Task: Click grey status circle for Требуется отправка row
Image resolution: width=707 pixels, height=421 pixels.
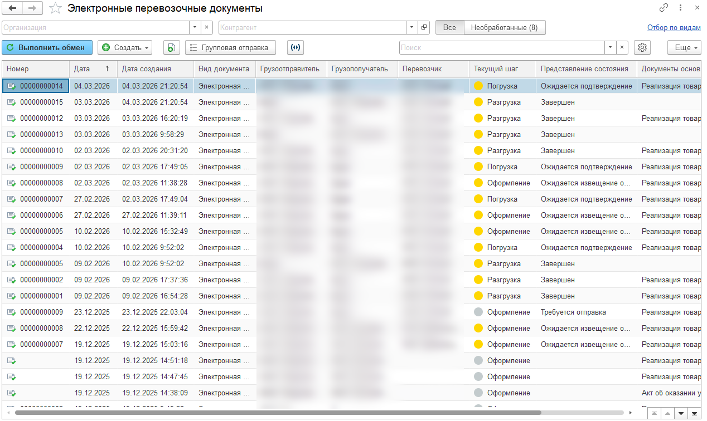Action: tap(478, 312)
